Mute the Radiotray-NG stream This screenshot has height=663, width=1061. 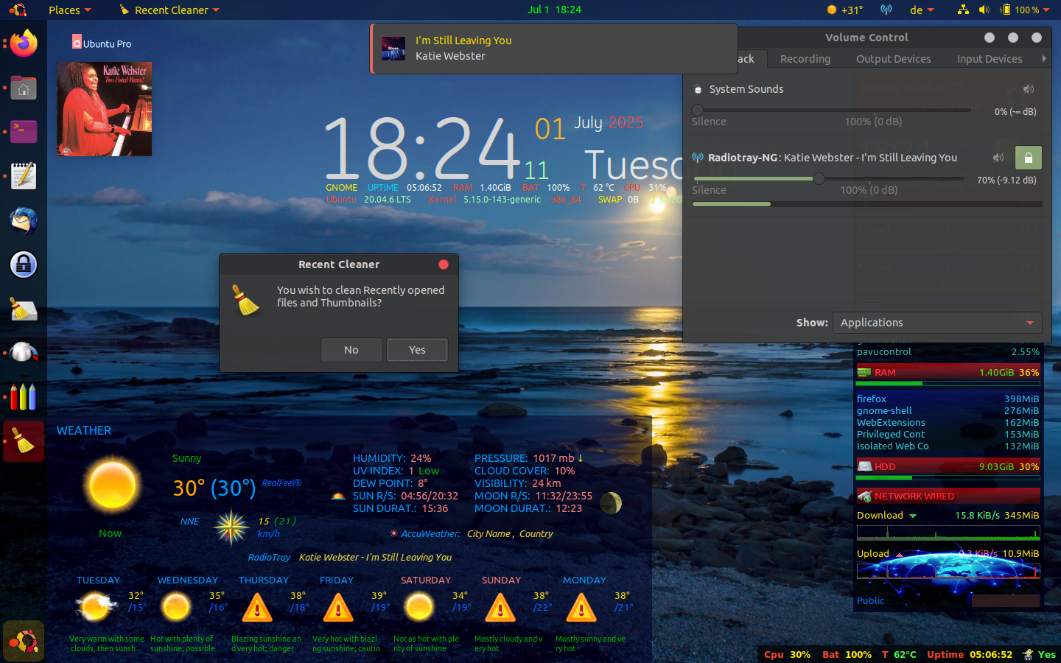click(x=998, y=158)
